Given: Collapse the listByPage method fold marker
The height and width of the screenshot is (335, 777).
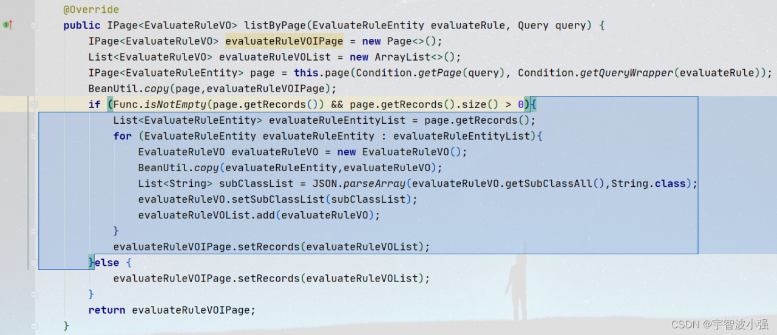Looking at the screenshot, I should coord(34,25).
